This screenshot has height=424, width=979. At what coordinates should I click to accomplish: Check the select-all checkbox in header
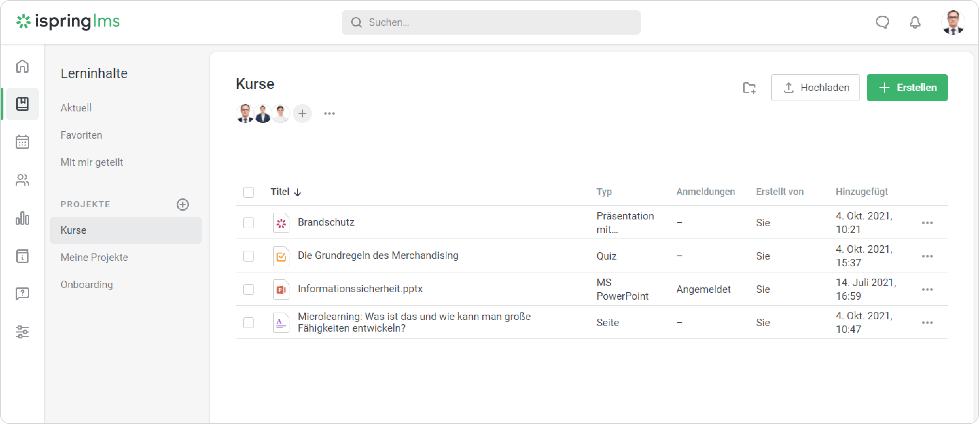pyautogui.click(x=249, y=192)
